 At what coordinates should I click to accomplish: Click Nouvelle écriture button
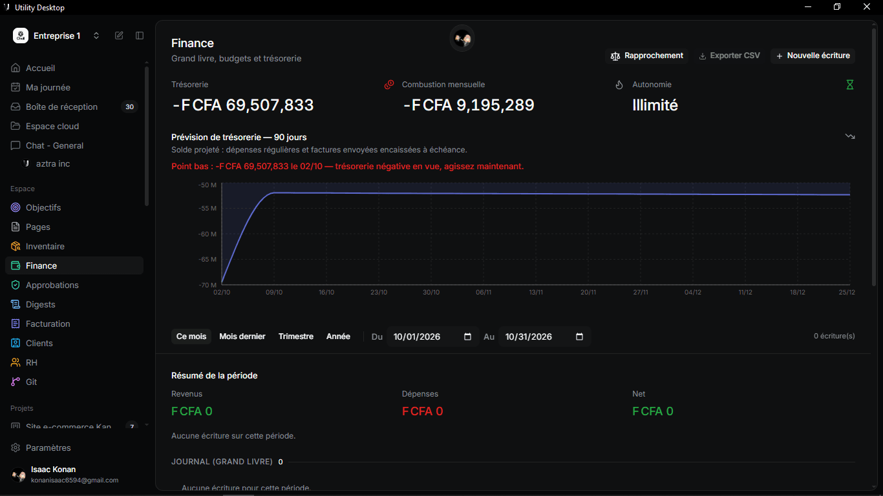pyautogui.click(x=813, y=56)
